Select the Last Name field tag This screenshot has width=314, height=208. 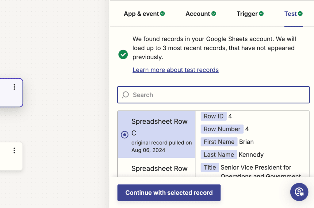point(219,155)
